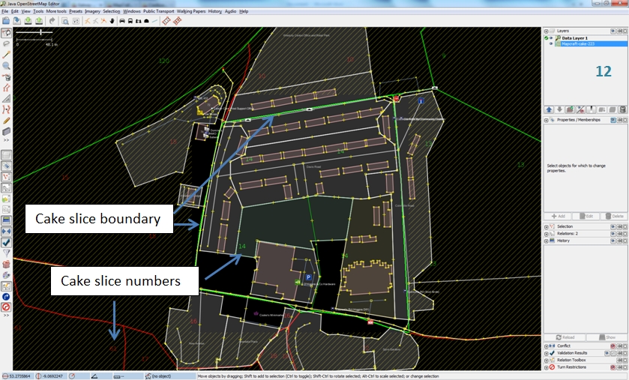629x380 pixels.
Task: Open the Imagery menu
Action: [92, 11]
